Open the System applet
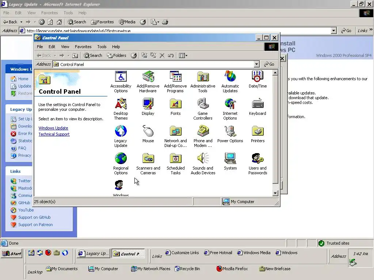This screenshot has height=280, width=374. pyautogui.click(x=230, y=162)
